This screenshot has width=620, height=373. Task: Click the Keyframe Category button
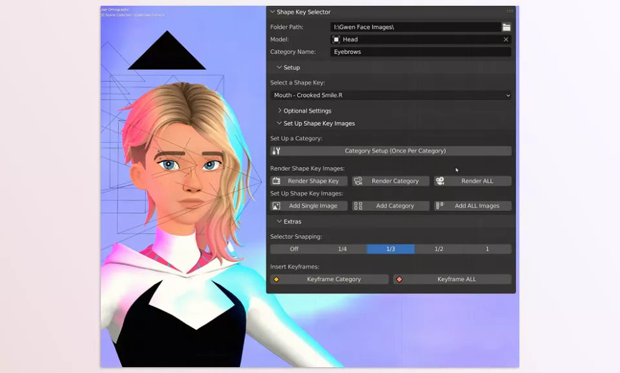tap(329, 279)
